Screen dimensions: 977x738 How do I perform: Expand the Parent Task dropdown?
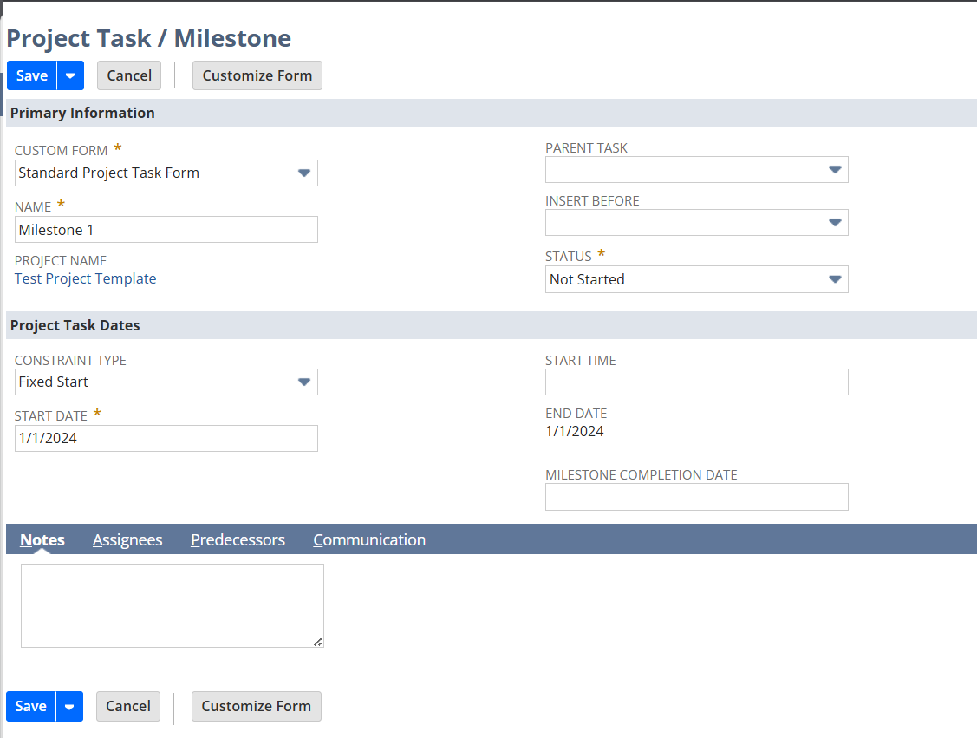pos(834,170)
